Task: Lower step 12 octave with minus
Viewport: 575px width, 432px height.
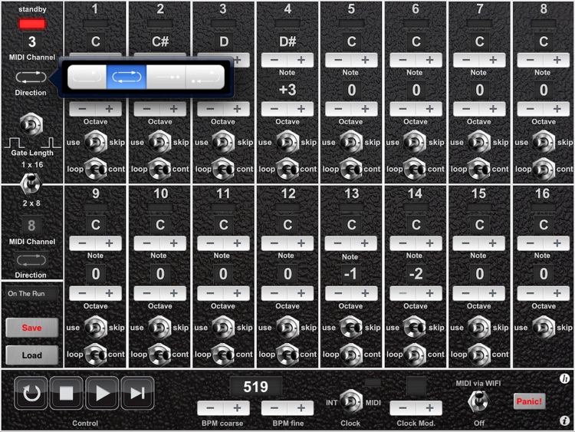Action: [274, 293]
